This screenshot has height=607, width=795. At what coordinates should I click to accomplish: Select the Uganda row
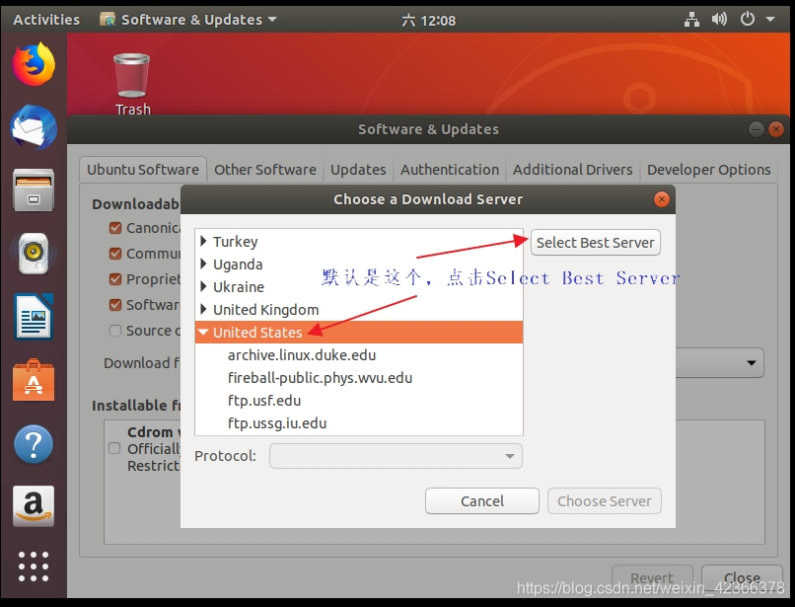[359, 264]
